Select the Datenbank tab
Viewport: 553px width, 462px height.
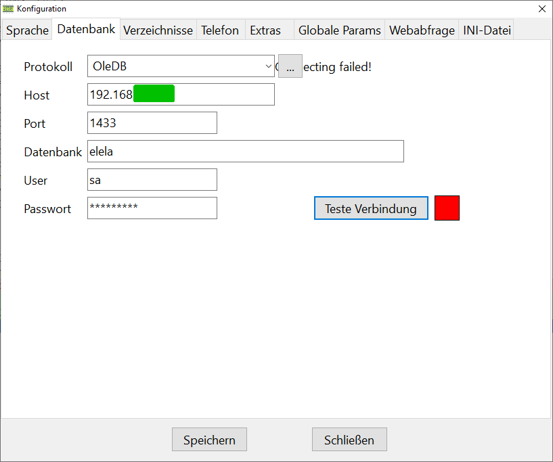coord(86,29)
